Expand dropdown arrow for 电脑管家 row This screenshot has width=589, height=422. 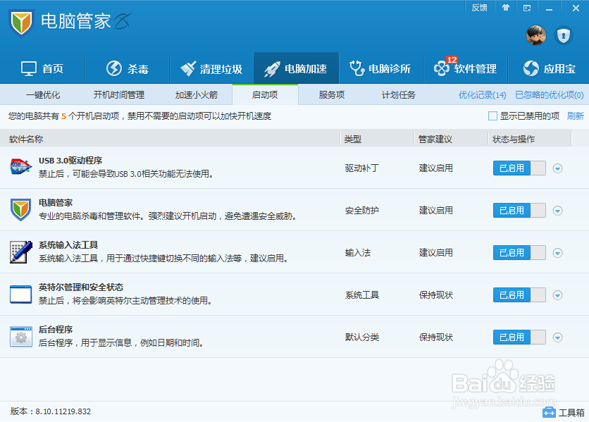coord(558,211)
